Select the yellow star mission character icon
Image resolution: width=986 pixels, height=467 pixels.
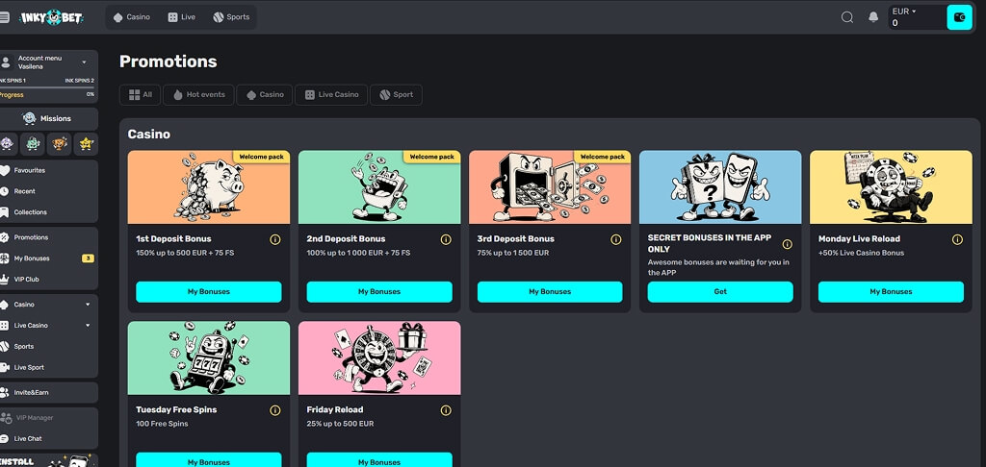[x=86, y=144]
